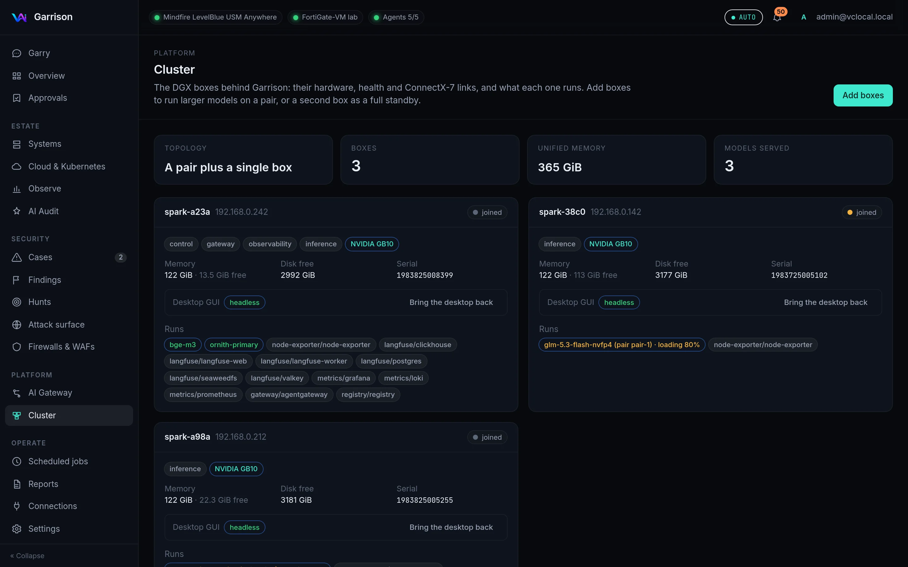Image resolution: width=908 pixels, height=567 pixels.
Task: Toggle the AUTO mode pill
Action: (x=743, y=17)
